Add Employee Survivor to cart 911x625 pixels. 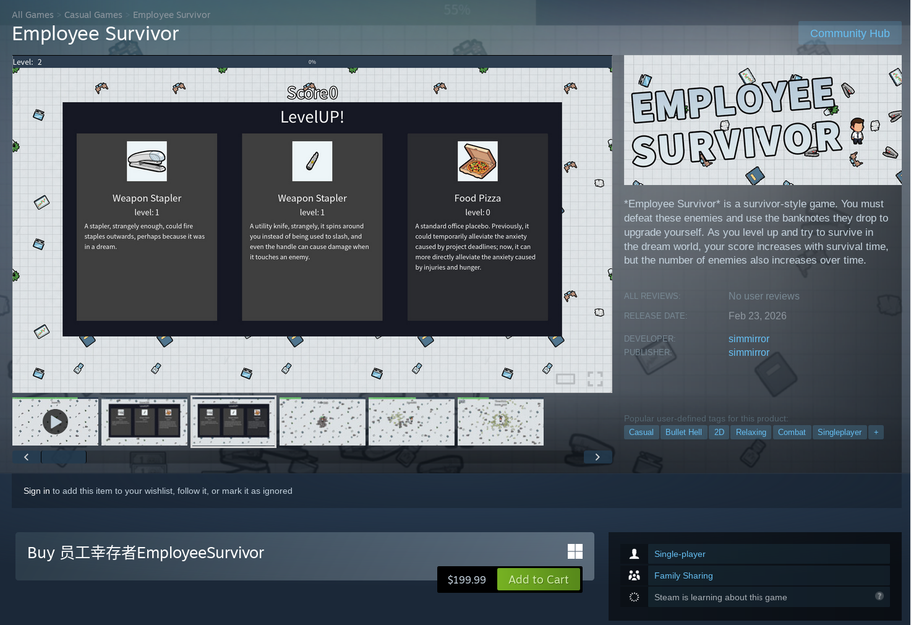pos(538,579)
